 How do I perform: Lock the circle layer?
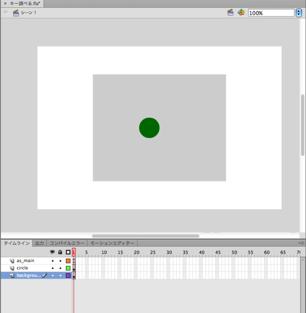[60, 268]
